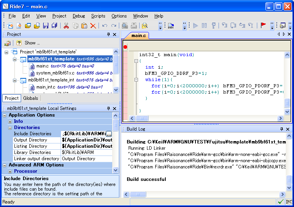294x207 pixels.
Task: Click the Print icon
Action: click(x=134, y=25)
